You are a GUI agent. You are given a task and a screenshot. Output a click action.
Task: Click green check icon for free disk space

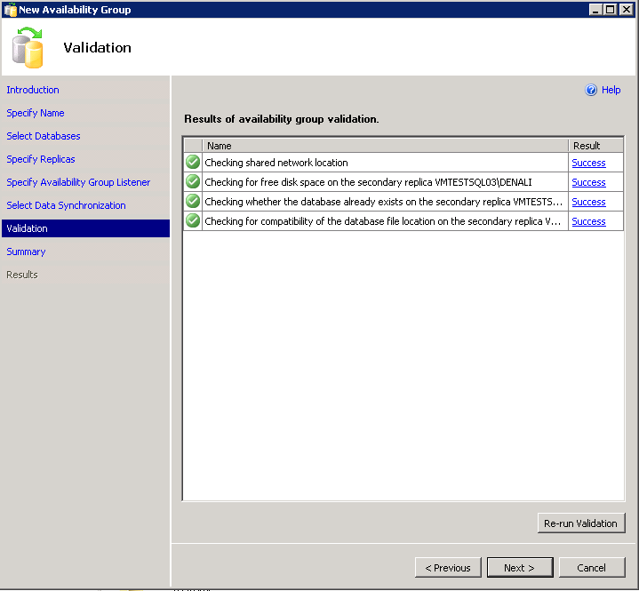[x=193, y=182]
